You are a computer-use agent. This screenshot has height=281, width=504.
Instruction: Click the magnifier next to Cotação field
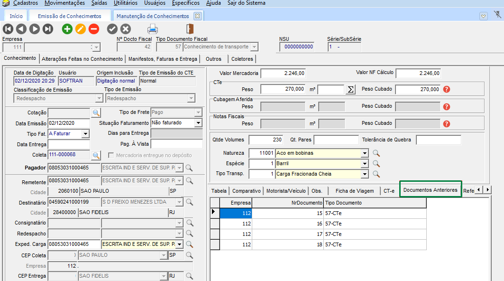pyautogui.click(x=96, y=112)
